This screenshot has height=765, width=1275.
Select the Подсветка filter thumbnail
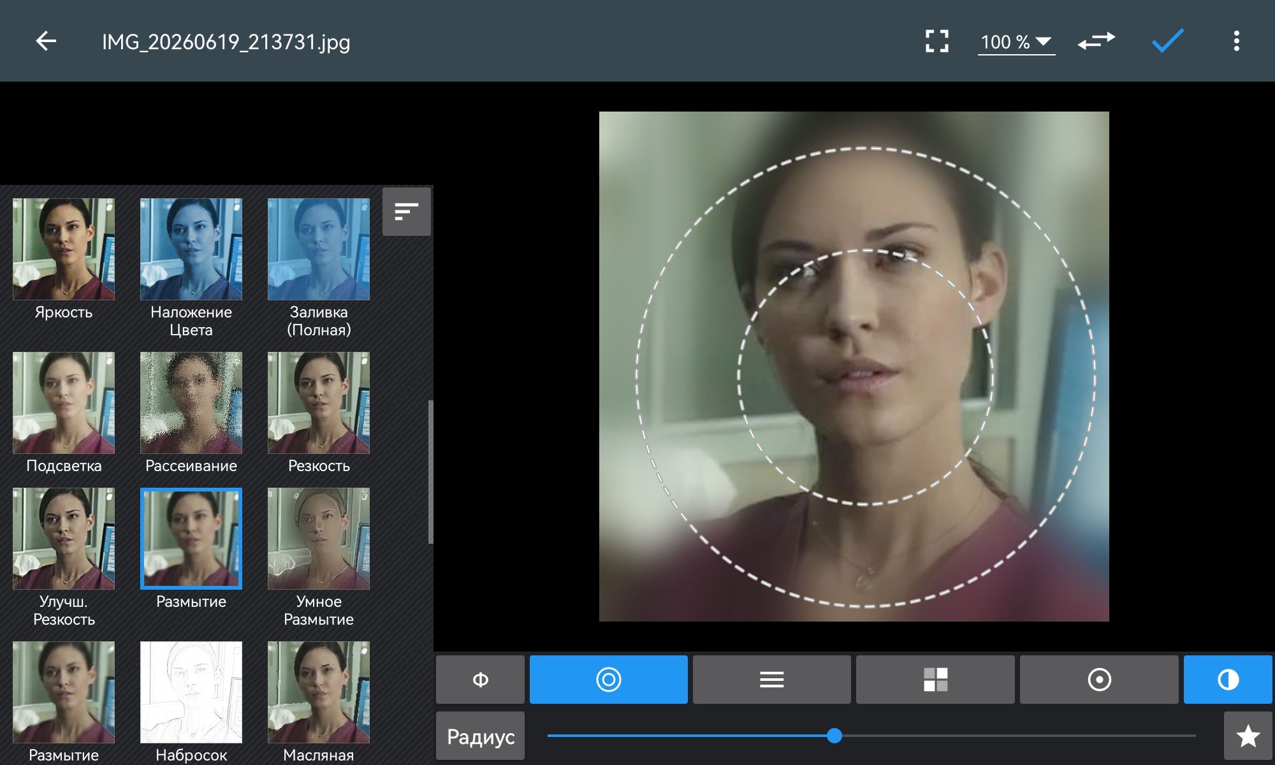(x=64, y=403)
